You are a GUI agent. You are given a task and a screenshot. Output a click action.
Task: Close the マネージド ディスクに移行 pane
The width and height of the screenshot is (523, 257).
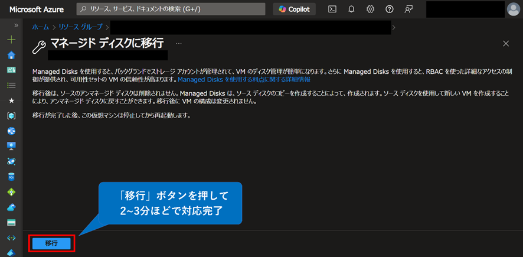(506, 43)
